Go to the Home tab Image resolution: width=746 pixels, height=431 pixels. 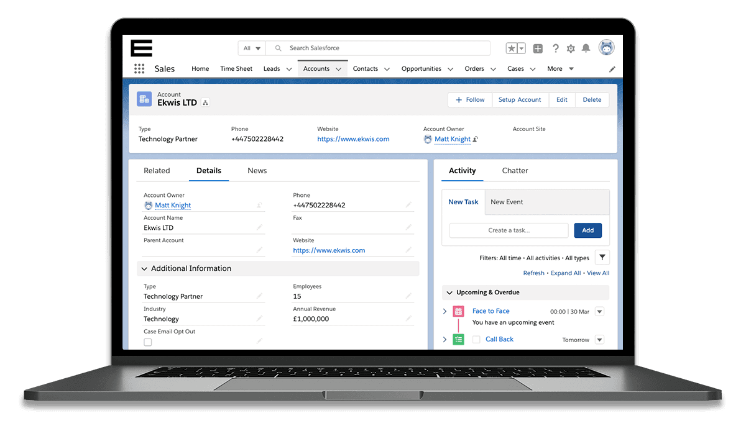coord(200,69)
